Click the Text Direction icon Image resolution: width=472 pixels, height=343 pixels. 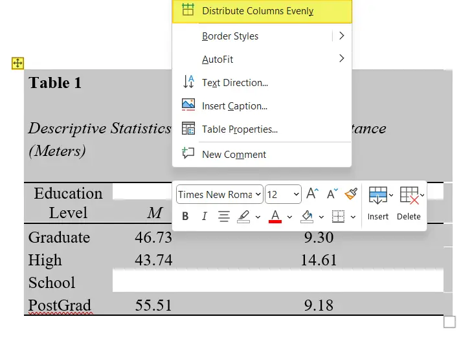tap(188, 82)
